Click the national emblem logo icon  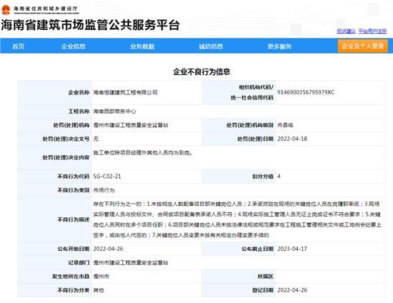(6, 10)
